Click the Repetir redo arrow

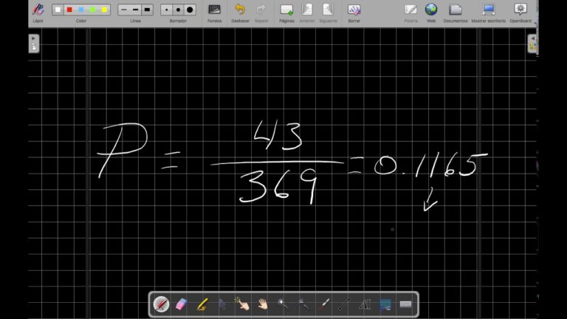[261, 10]
